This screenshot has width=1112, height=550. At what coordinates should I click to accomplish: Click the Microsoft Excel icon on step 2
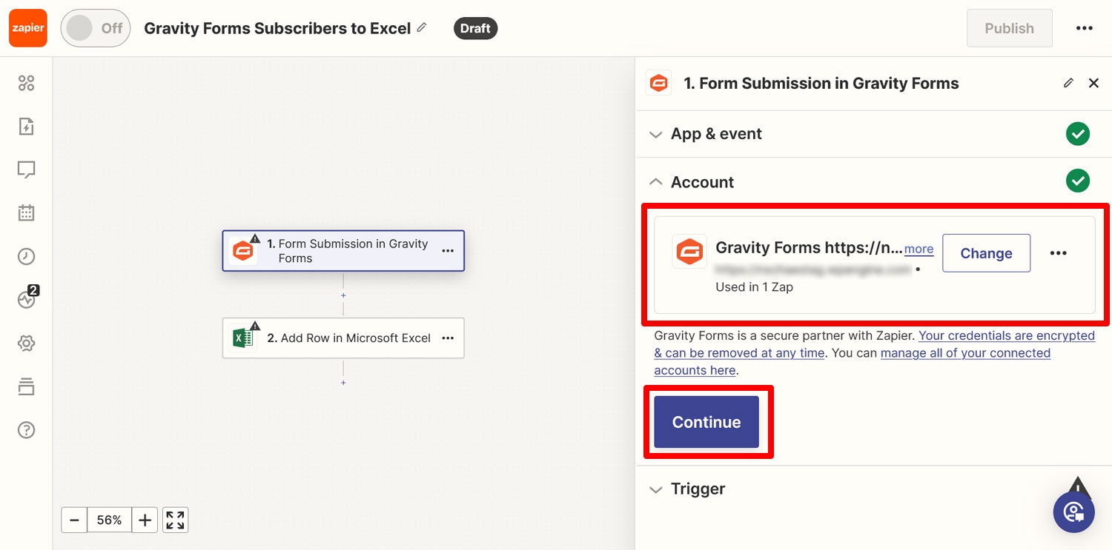pos(242,338)
